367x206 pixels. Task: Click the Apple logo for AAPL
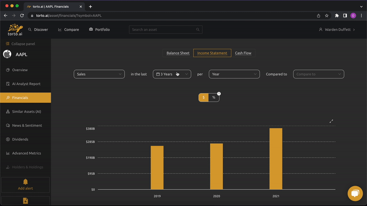tap(7, 54)
